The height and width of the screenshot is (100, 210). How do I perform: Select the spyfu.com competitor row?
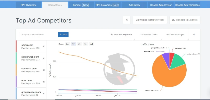coord(31,46)
